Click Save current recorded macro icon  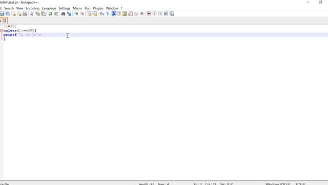point(172,14)
